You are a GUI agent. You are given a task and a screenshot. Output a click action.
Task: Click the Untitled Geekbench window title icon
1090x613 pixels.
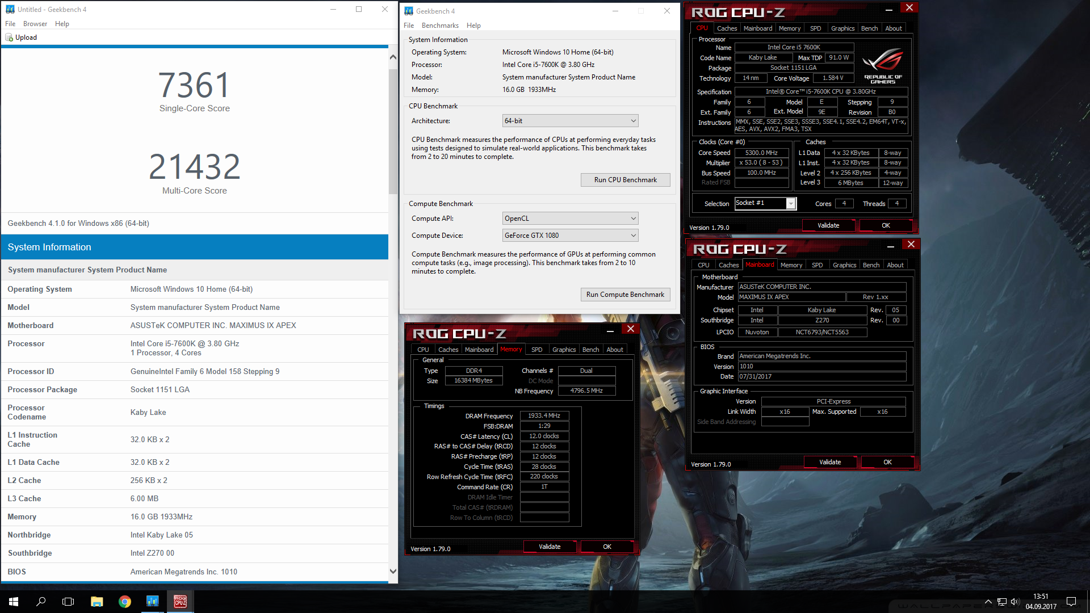(10, 9)
